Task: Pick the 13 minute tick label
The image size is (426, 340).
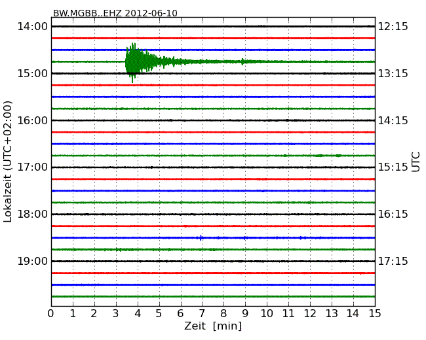Action: pos(332,314)
